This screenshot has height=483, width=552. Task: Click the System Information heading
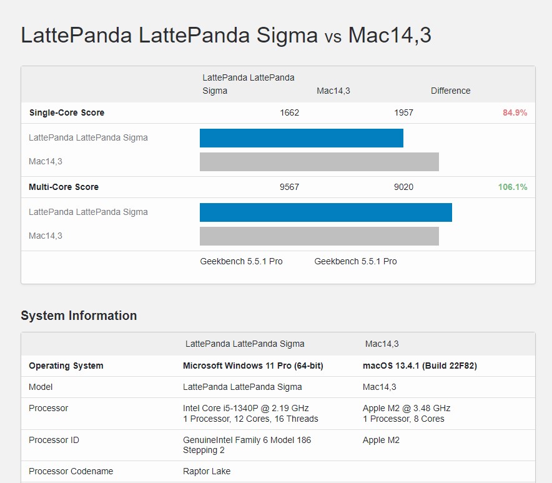pyautogui.click(x=79, y=316)
